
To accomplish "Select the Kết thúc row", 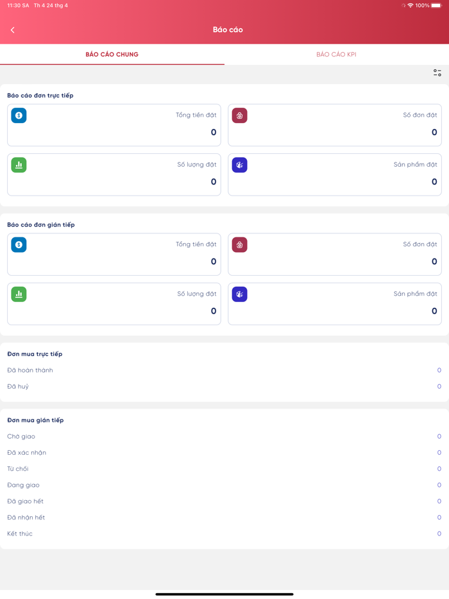I will (224, 534).
